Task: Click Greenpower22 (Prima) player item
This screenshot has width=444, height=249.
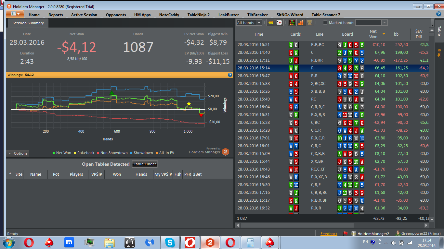Action: tap(418, 233)
